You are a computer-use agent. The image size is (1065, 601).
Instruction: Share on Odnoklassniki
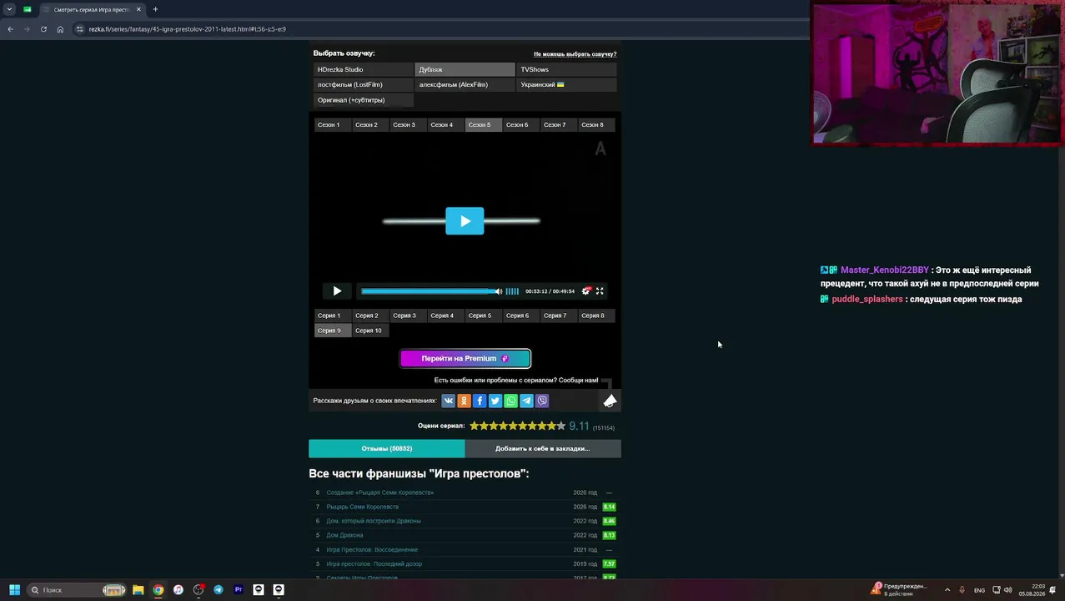(x=464, y=401)
